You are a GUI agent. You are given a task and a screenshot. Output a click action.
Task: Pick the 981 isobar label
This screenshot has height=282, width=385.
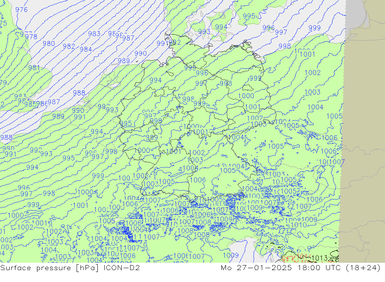[34, 67]
